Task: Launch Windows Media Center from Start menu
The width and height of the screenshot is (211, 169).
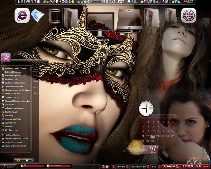Action: (x=15, y=68)
